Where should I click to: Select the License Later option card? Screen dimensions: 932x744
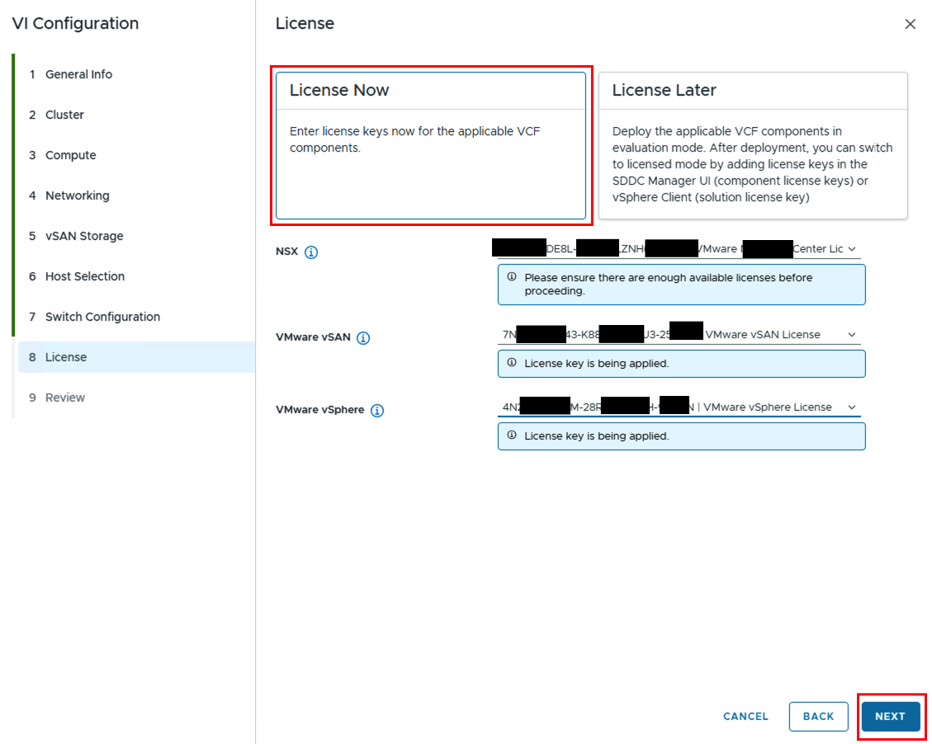tap(752, 146)
